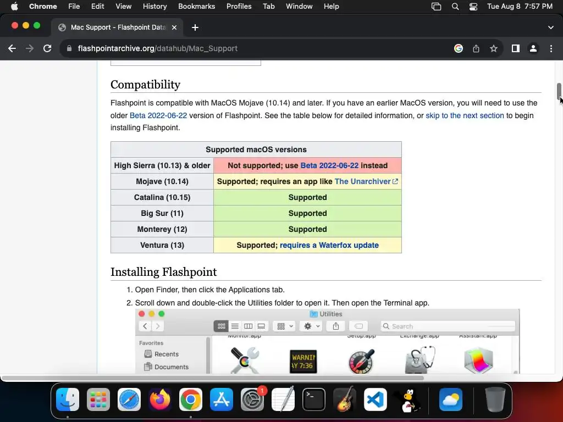Click requires a Waterfox update link
This screenshot has width=563, height=422.
coord(329,246)
